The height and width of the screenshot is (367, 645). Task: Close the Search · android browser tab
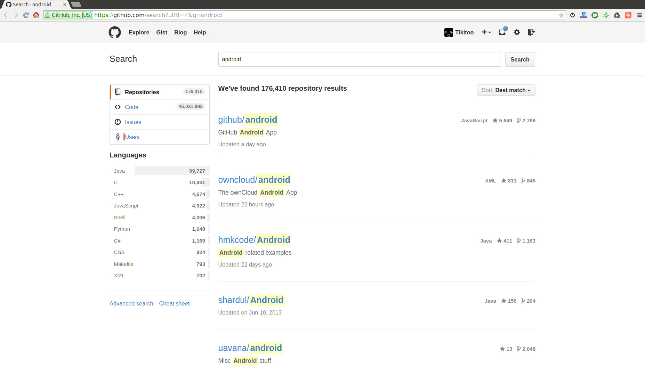click(64, 5)
